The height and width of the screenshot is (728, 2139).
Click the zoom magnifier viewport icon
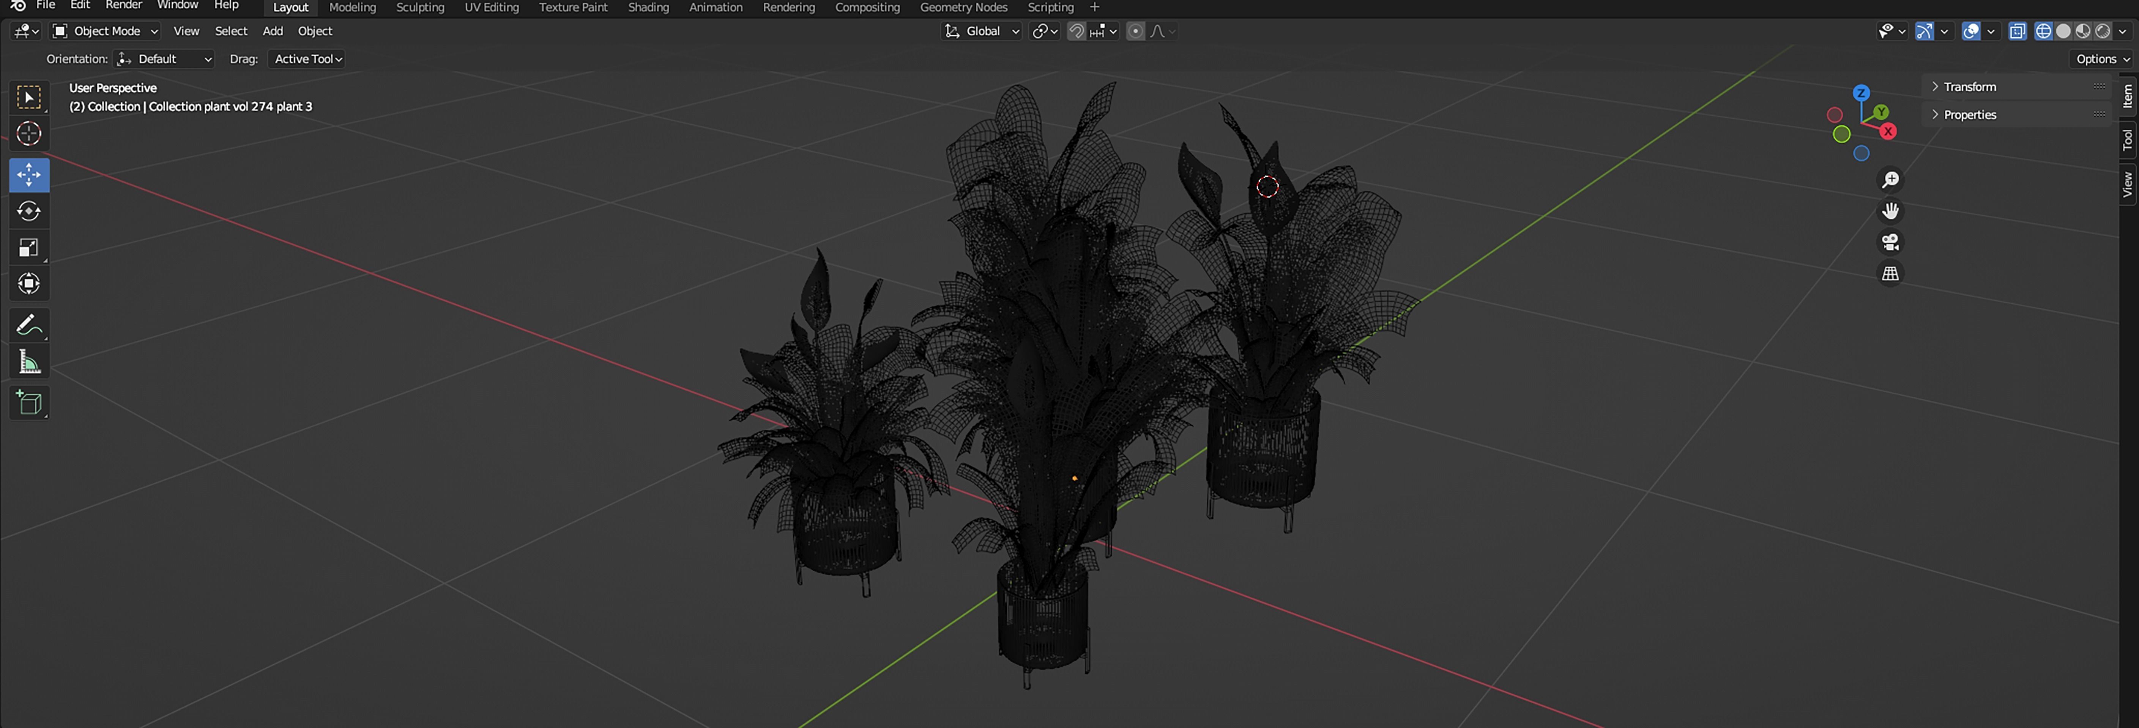(x=1891, y=180)
